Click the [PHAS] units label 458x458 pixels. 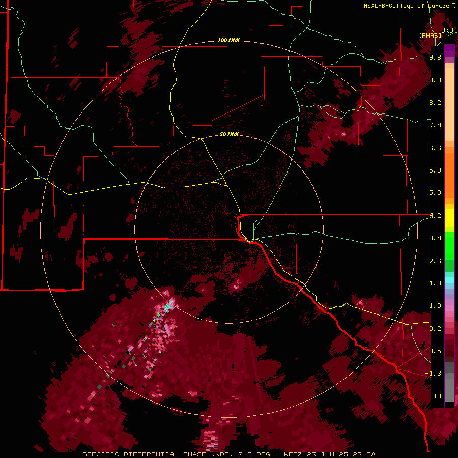430,35
